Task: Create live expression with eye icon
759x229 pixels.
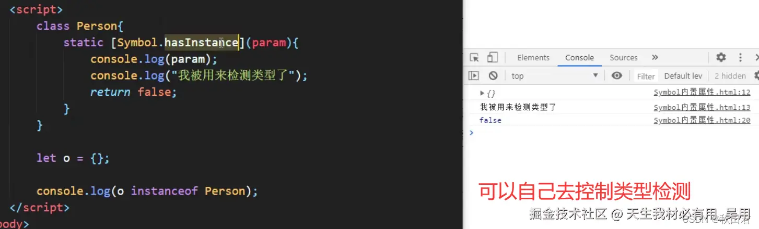Action: [617, 75]
